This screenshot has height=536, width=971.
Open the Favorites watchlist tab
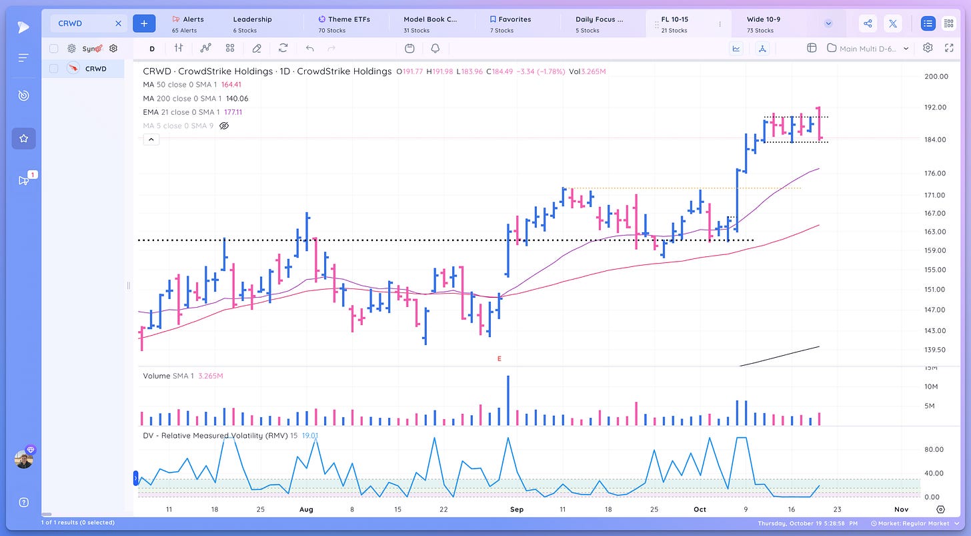(510, 24)
